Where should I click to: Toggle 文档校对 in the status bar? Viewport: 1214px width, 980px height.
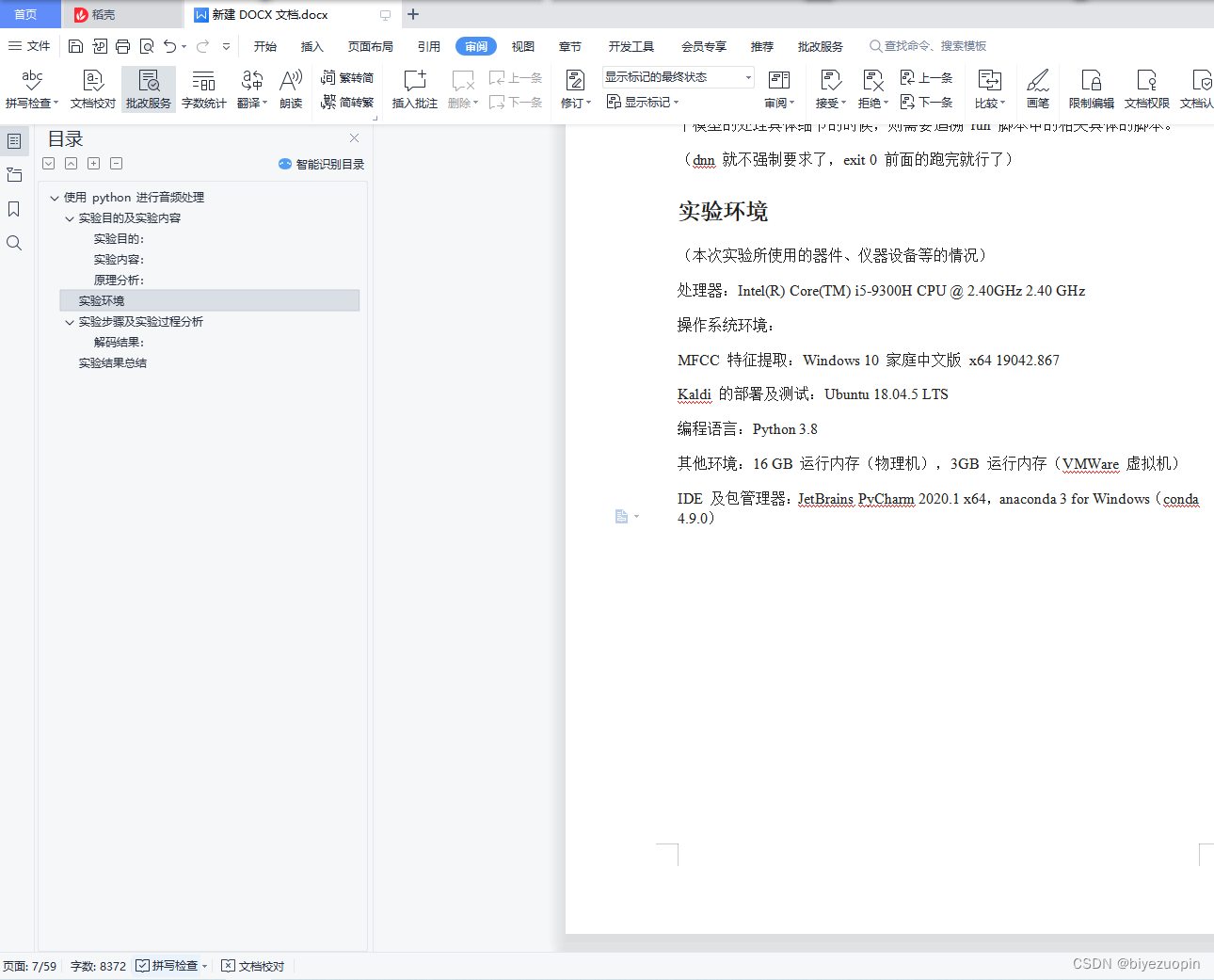point(253,966)
